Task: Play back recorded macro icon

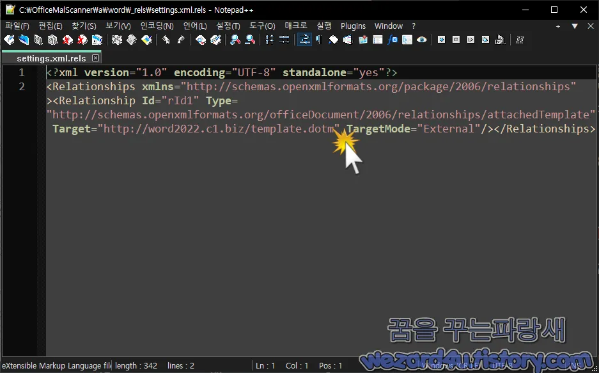Action: (x=471, y=40)
